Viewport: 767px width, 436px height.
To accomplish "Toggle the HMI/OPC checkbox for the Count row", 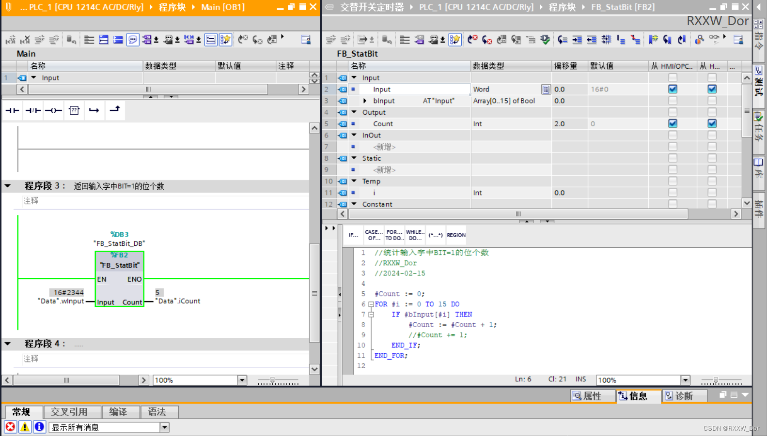I will coord(673,123).
